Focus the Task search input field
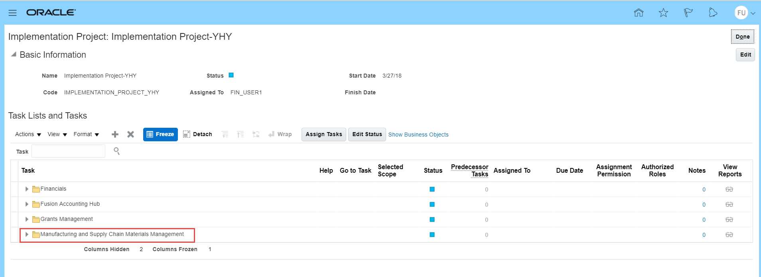The image size is (761, 277). click(68, 151)
